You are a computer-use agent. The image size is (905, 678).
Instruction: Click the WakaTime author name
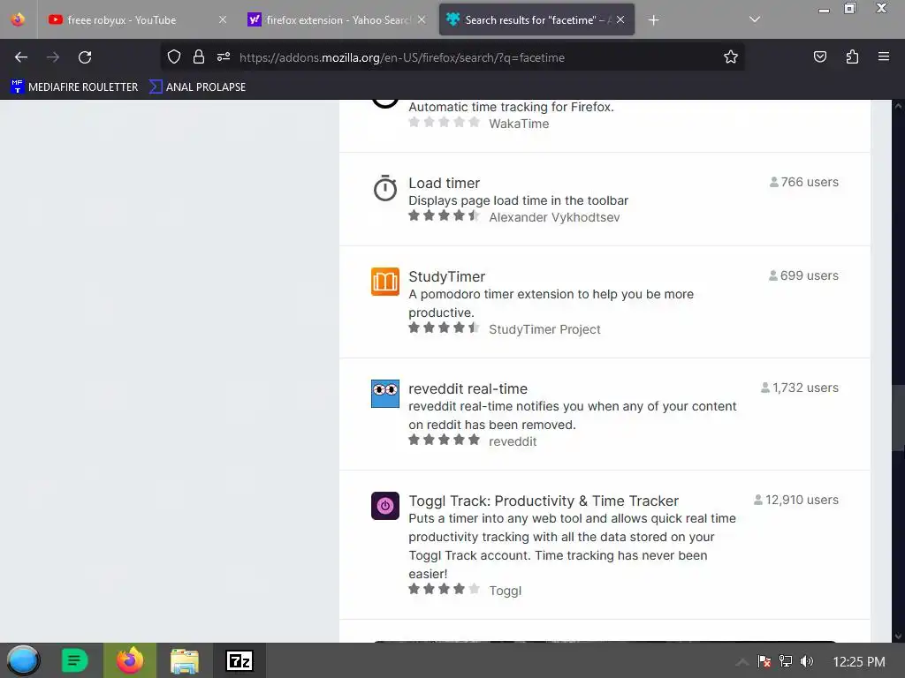click(x=519, y=124)
